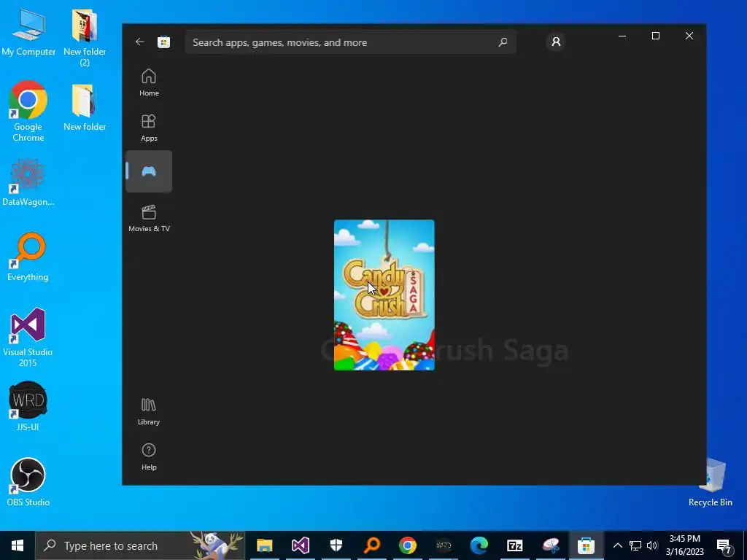Open the WRD app in taskbar
The width and height of the screenshot is (747, 560).
(443, 545)
